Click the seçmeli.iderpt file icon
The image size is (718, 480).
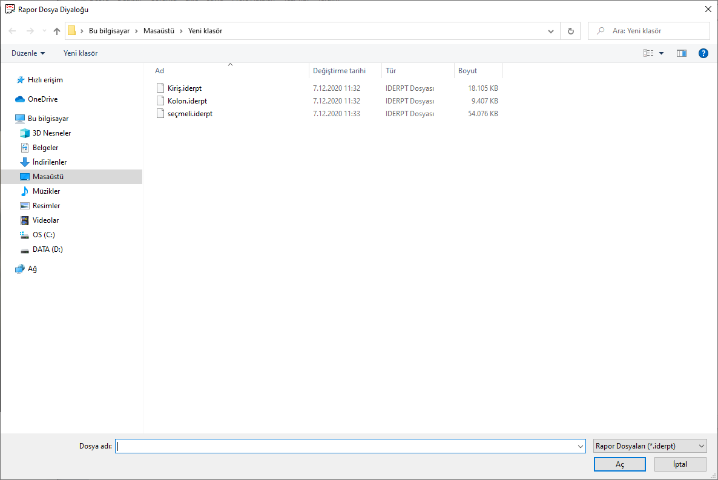160,114
